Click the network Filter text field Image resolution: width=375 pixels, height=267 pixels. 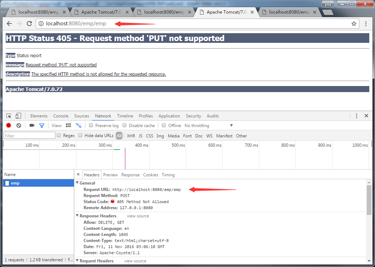[x=29, y=136]
